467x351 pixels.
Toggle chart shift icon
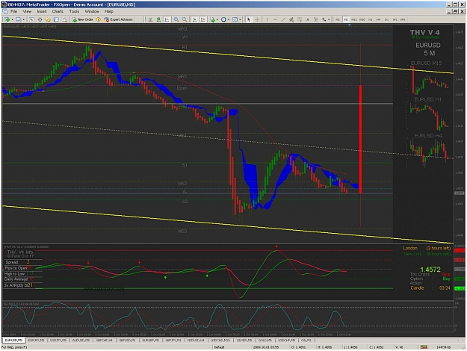(202, 19)
